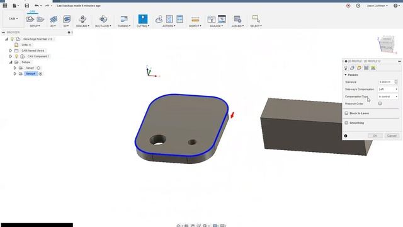Expand the Setup4 tree node
The height and width of the screenshot is (227, 403).
pyautogui.click(x=15, y=74)
